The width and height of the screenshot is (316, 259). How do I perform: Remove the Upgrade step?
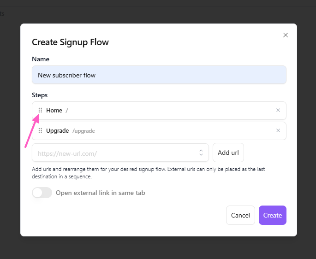tap(278, 130)
